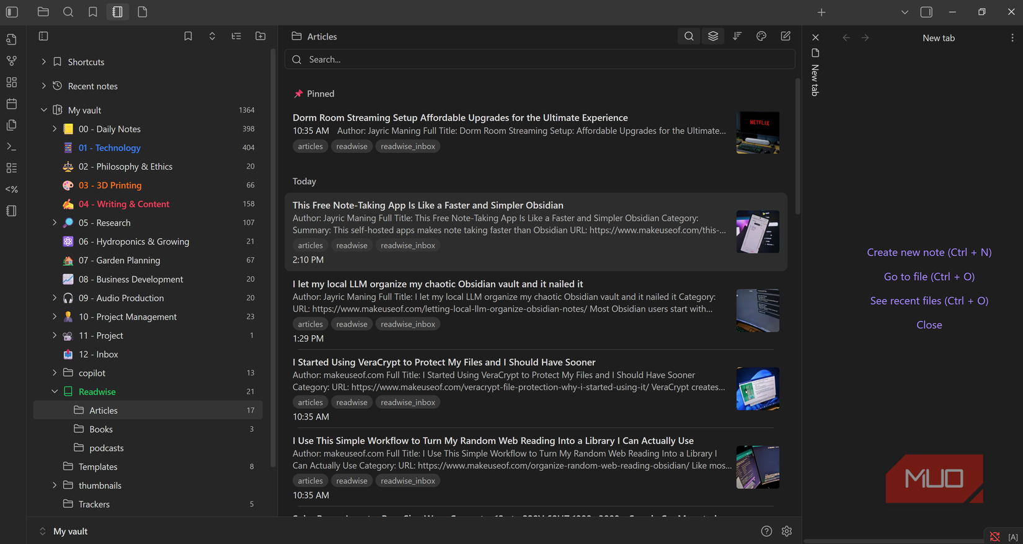Collapse the Readwise folder

[x=55, y=392]
